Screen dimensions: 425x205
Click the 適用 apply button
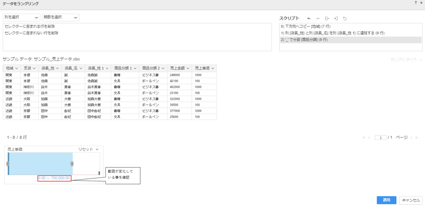click(x=386, y=200)
